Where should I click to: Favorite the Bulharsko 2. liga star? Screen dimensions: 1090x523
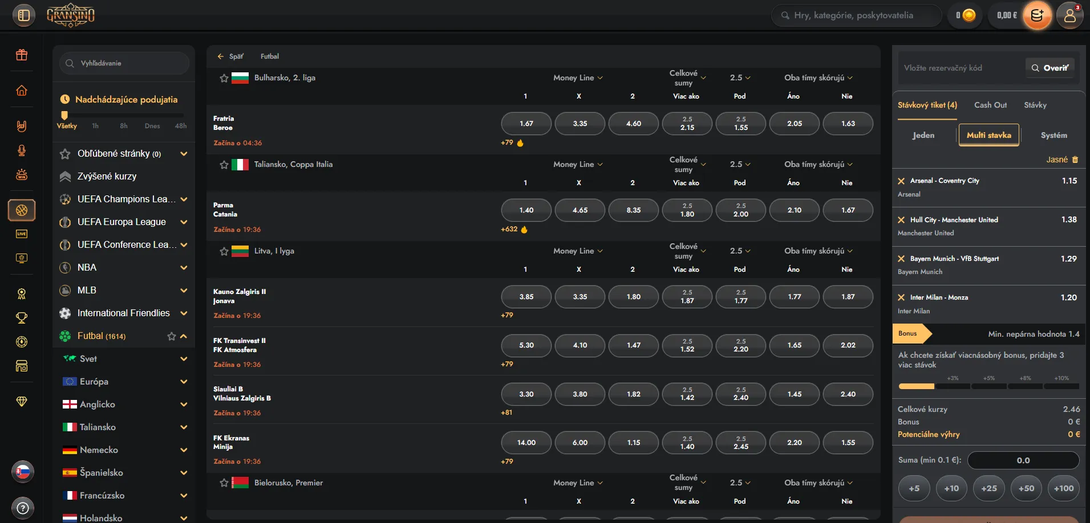[224, 78]
